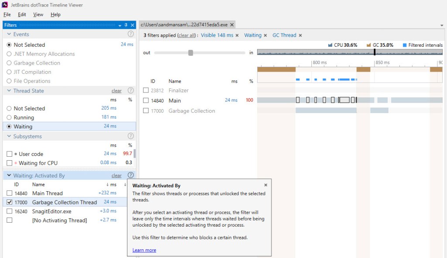Pin the Filters panel with pushpin icon
Image resolution: width=447 pixels, height=258 pixels.
pyautogui.click(x=126, y=25)
